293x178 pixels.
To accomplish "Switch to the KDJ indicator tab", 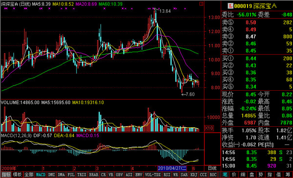I will [193, 175].
